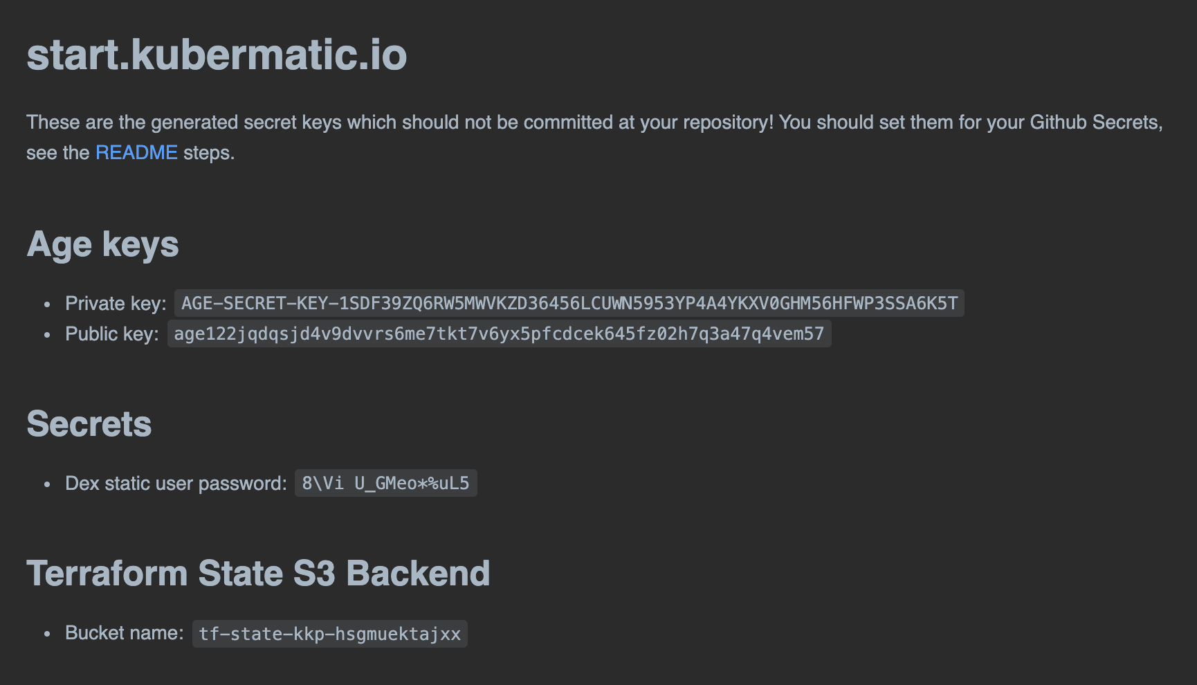This screenshot has width=1197, height=685.
Task: Click the "Bucket name:" label
Action: click(124, 633)
